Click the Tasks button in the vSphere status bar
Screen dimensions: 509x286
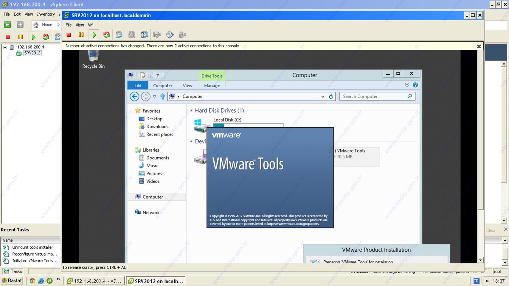13,271
